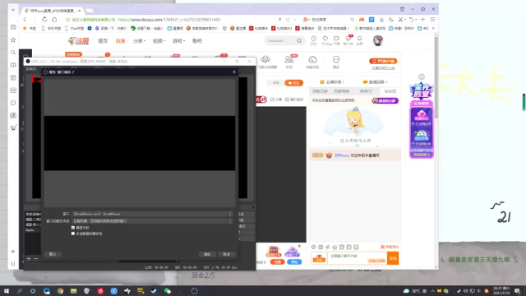Switch to the last fan group tab
The height and width of the screenshot is (296, 526).
pos(390,91)
